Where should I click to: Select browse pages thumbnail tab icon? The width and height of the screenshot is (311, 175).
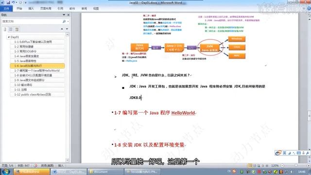11,29
